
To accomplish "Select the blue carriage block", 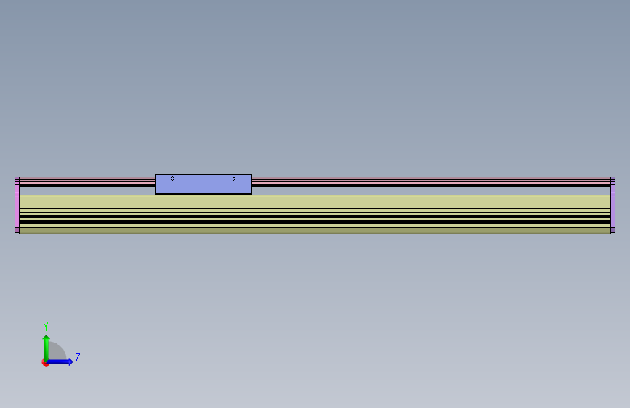I will 203,184.
